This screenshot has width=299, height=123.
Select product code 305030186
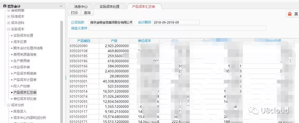pyautogui.click(x=78, y=61)
